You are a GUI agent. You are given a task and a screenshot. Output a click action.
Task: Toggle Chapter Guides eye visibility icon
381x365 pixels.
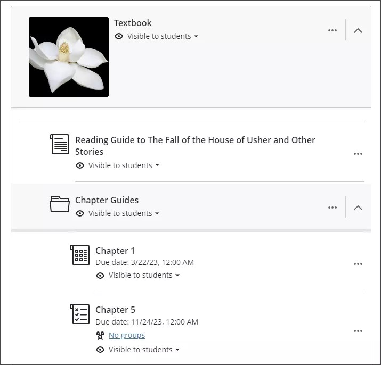[80, 213]
